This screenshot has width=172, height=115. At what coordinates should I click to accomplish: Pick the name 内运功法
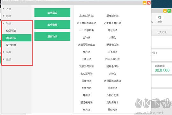click(112, 30)
